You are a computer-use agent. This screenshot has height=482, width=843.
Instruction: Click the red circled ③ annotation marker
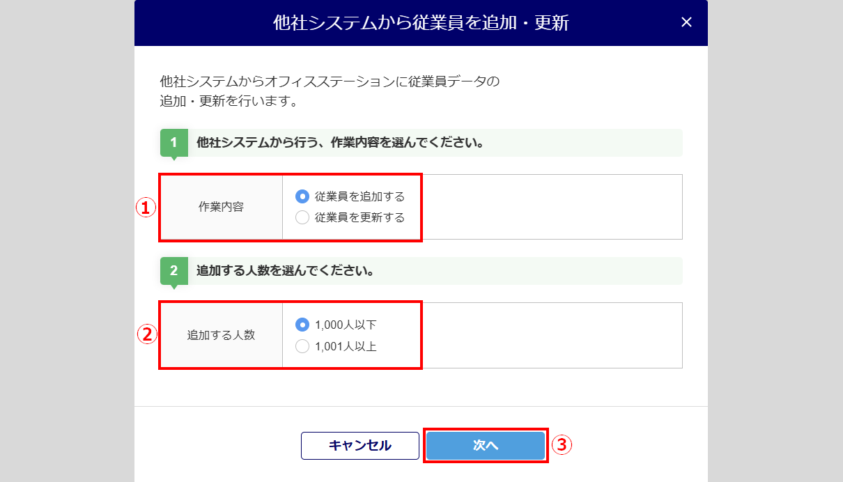[562, 444]
